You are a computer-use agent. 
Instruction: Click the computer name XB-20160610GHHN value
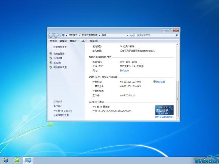[x=130, y=82]
